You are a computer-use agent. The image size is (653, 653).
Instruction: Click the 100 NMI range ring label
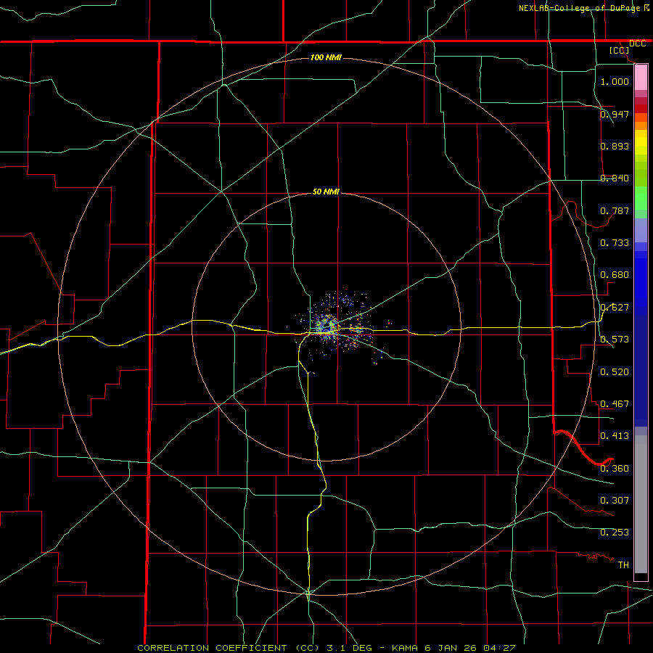tap(326, 57)
